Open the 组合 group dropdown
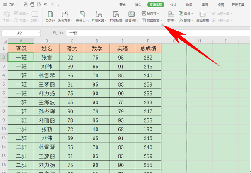 [186, 13]
